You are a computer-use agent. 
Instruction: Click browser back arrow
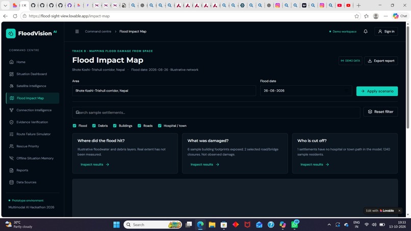(x=5, y=16)
